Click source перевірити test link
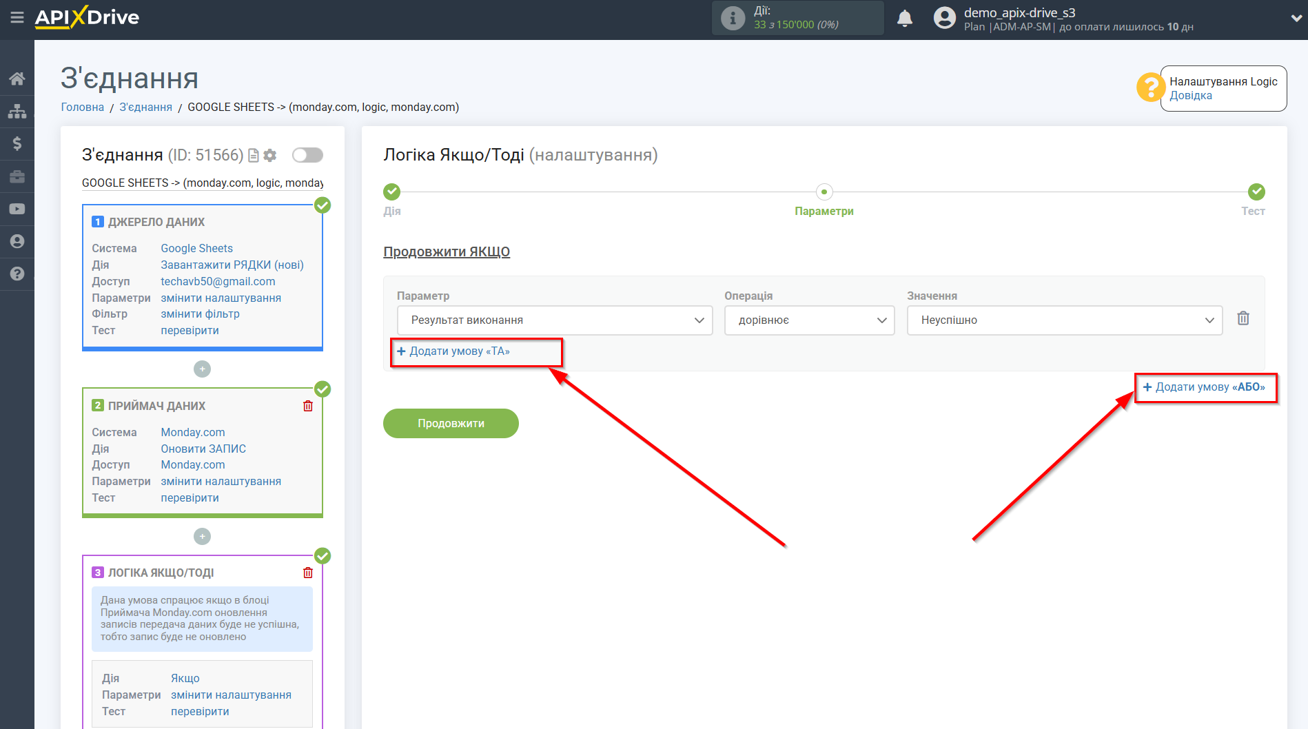Image resolution: width=1308 pixels, height=729 pixels. point(190,330)
